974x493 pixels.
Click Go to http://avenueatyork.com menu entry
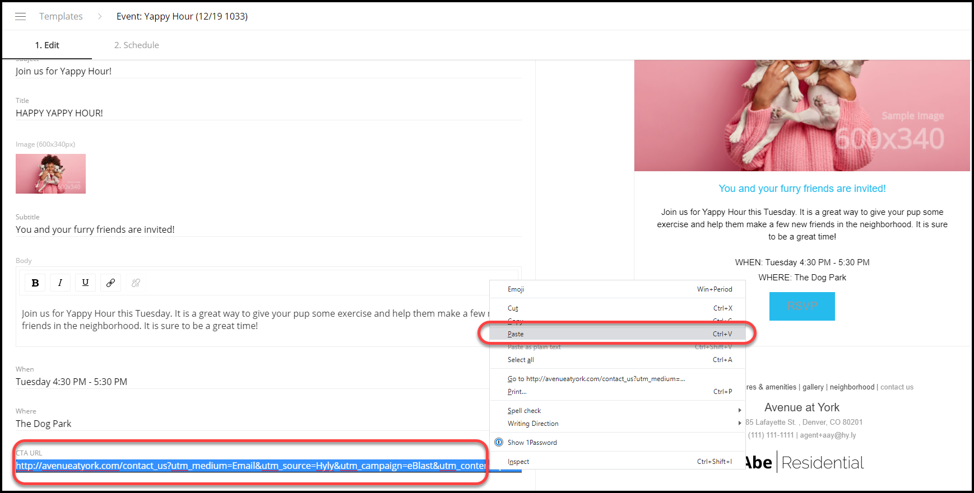(618, 379)
